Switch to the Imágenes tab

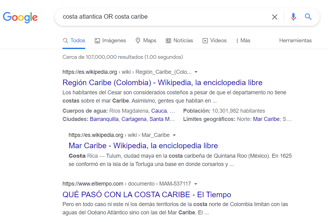(110, 41)
